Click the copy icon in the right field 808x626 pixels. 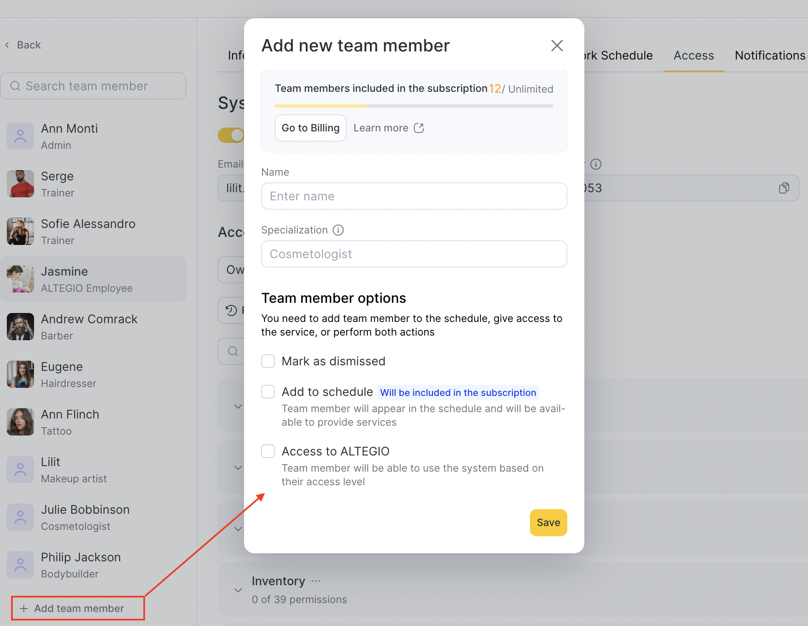[784, 188]
